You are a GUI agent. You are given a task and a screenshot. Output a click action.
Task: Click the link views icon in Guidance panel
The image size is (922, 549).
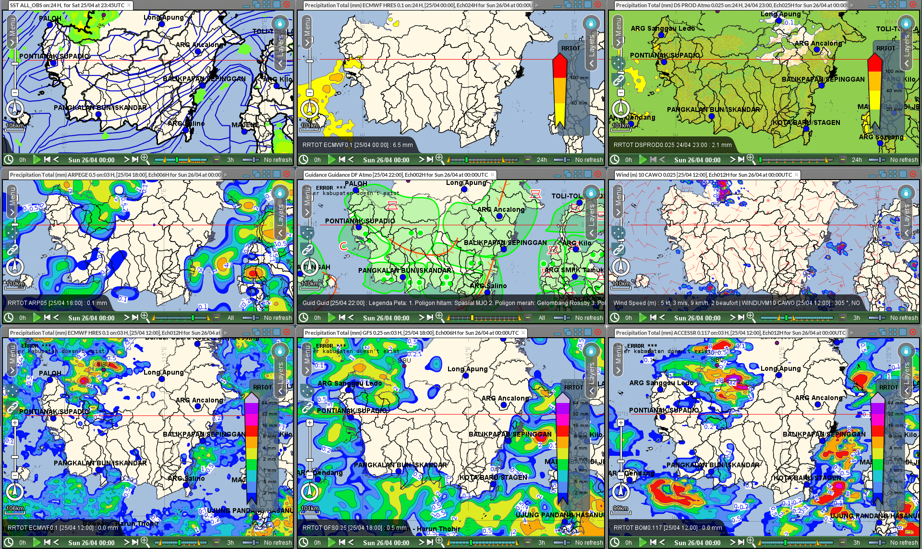[307, 249]
